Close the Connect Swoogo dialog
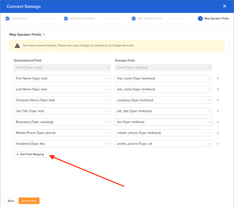 click(225, 6)
